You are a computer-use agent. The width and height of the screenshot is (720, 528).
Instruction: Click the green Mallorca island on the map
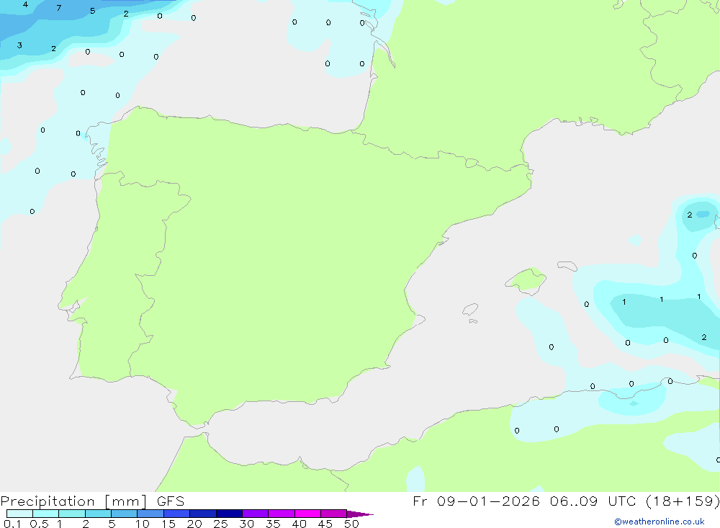pos(526,280)
